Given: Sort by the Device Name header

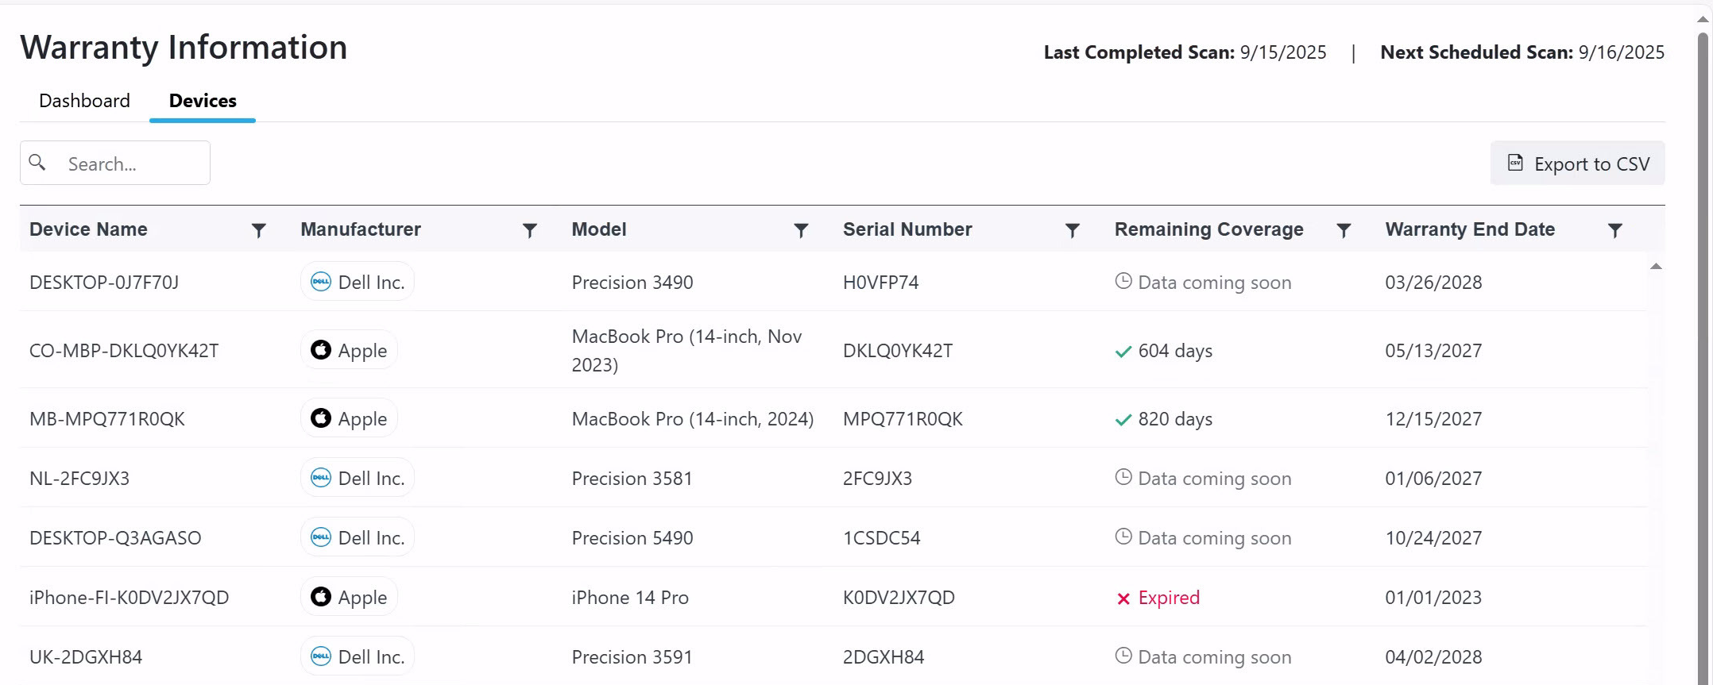Looking at the screenshot, I should coord(88,229).
